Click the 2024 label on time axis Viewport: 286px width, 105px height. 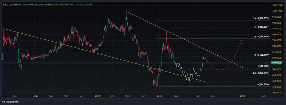98,96
